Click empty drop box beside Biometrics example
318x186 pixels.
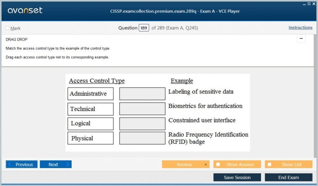142,109
